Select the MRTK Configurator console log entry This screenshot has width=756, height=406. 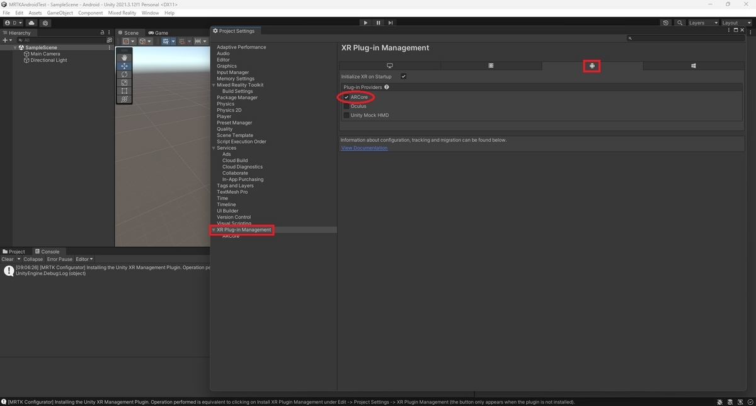point(105,271)
